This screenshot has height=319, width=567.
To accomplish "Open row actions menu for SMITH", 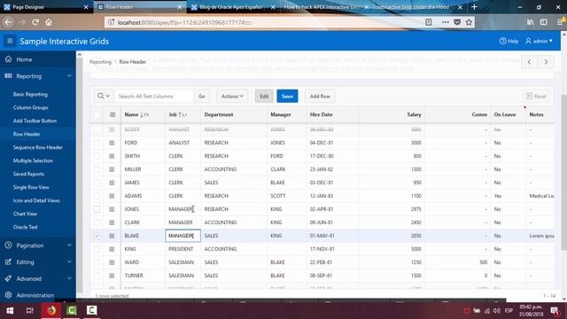I will point(112,156).
